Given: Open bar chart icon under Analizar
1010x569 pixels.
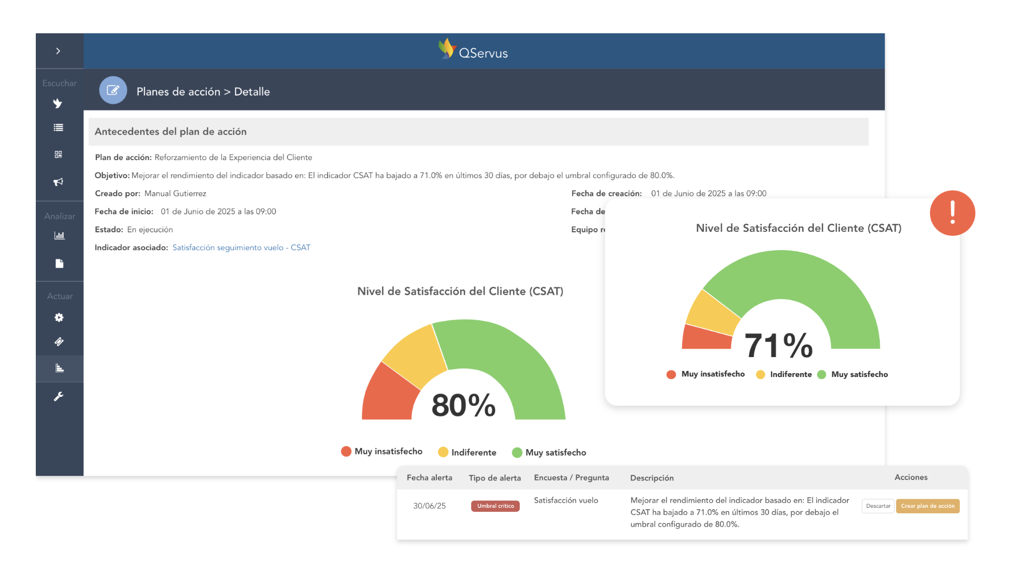Looking at the screenshot, I should (59, 236).
